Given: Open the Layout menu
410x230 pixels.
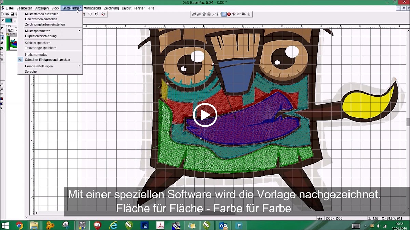Looking at the screenshot, I should pyautogui.click(x=126, y=8).
